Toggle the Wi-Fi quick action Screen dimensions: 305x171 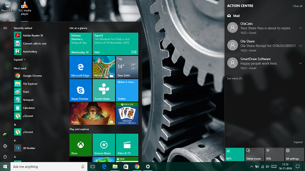pos(235,154)
